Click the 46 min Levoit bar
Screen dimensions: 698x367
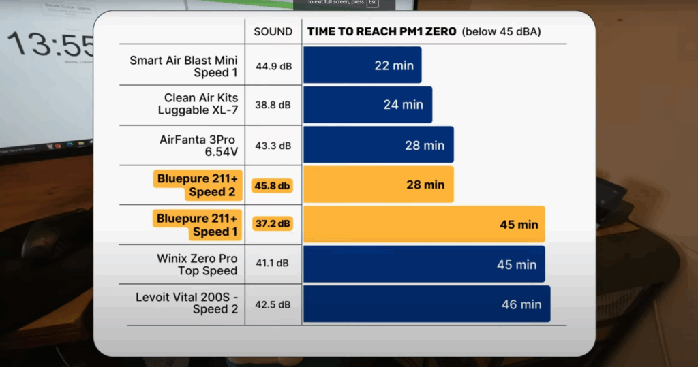coord(427,304)
